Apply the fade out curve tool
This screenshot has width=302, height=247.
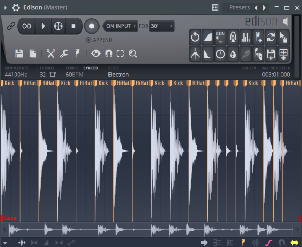[x=208, y=54]
